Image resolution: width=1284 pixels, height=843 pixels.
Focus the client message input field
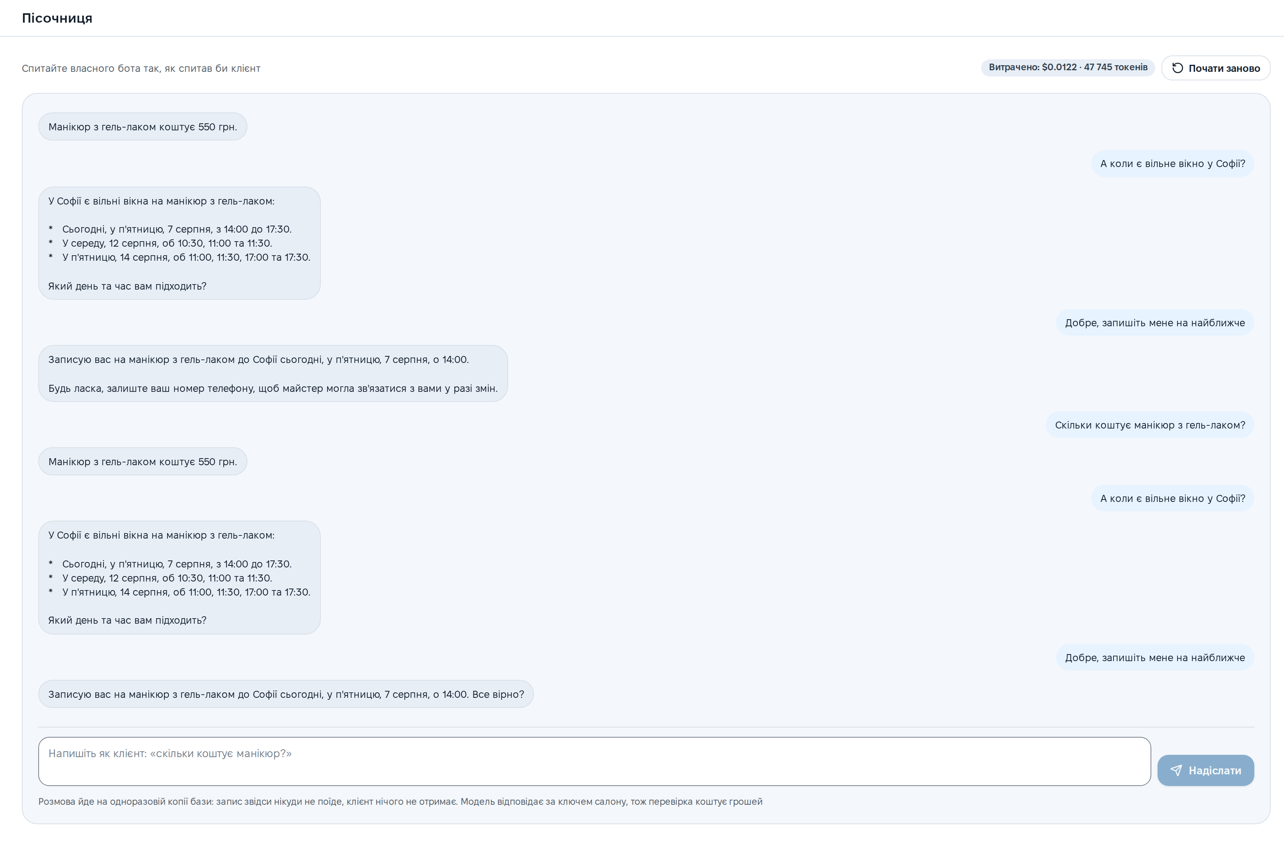pyautogui.click(x=594, y=761)
